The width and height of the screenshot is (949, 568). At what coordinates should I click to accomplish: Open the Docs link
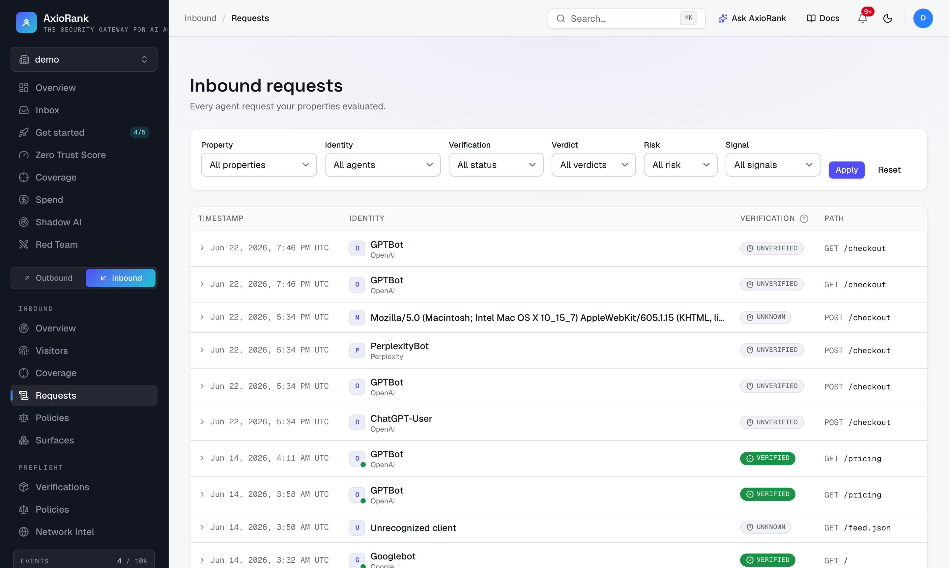[823, 18]
